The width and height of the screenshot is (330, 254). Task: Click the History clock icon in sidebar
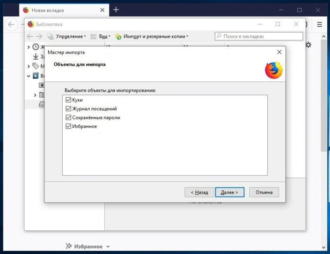pyautogui.click(x=36, y=47)
